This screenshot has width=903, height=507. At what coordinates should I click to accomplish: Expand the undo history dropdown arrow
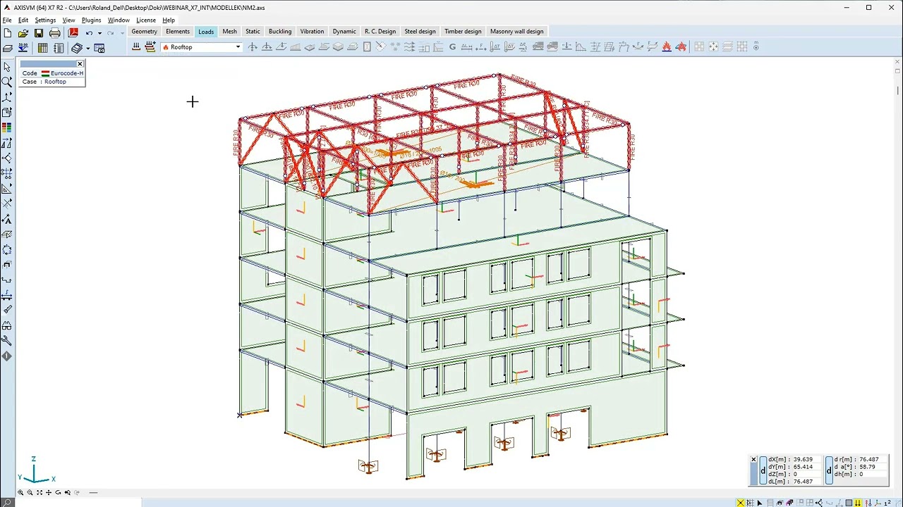(99, 33)
